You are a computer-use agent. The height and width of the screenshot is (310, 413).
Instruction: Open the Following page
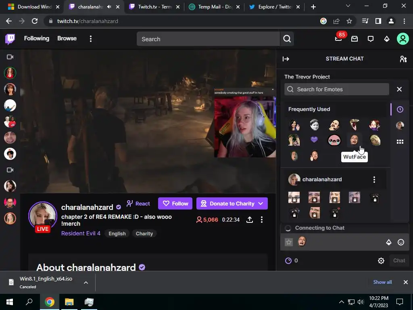(37, 38)
